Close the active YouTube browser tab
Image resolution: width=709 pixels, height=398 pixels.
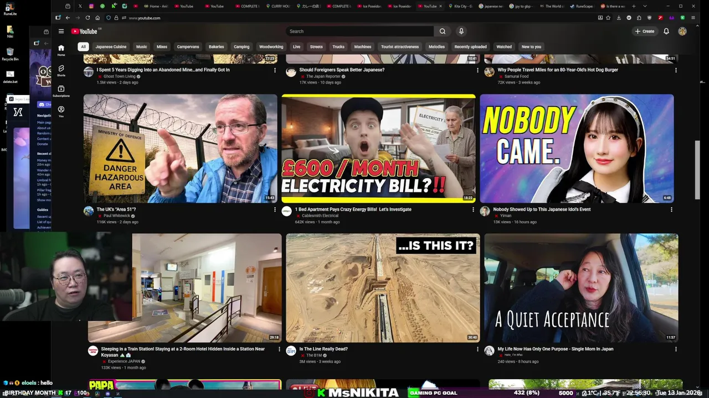(441, 6)
